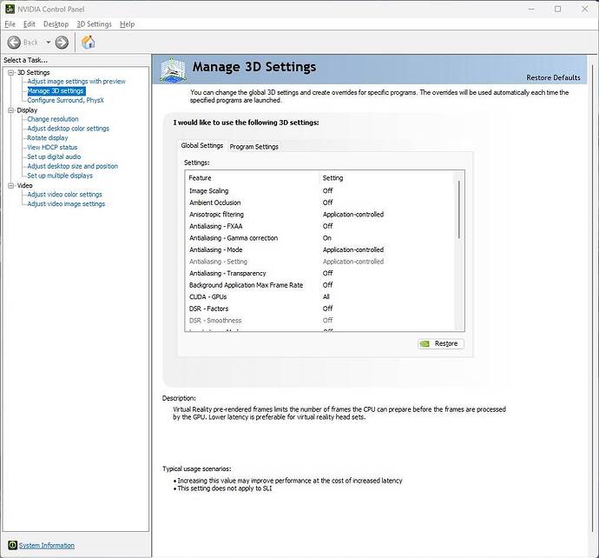Click the Home icon in toolbar
Screen dimensions: 599x558
tap(88, 42)
